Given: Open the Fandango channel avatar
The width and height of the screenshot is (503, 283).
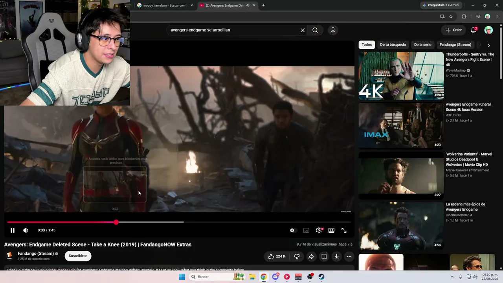Looking at the screenshot, I should (9, 255).
